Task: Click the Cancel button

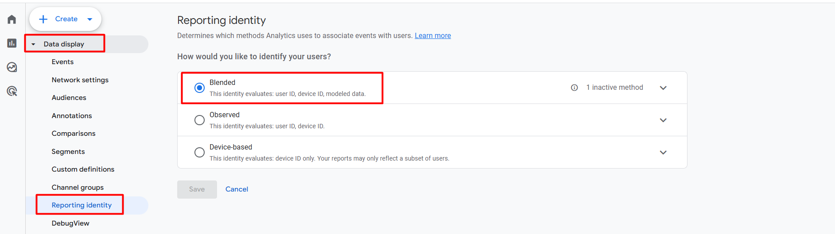Action: coord(237,189)
